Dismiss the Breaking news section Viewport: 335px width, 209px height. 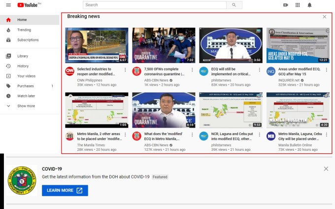(324, 17)
